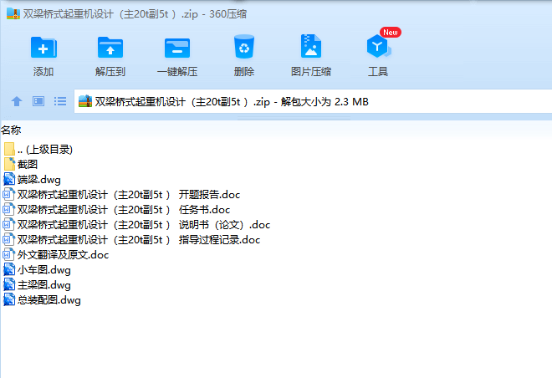Click the red New badge on 工具
This screenshot has width=552, height=378.
click(x=391, y=33)
